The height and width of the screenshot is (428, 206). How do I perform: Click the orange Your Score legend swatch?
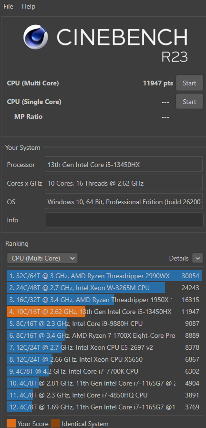(x=11, y=424)
